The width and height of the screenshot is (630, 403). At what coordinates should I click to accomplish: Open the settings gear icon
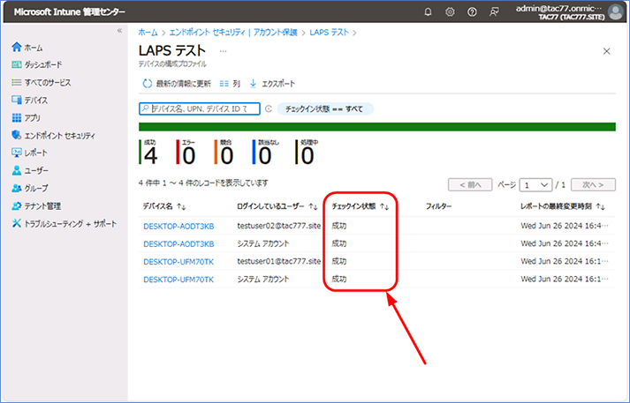[x=450, y=12]
